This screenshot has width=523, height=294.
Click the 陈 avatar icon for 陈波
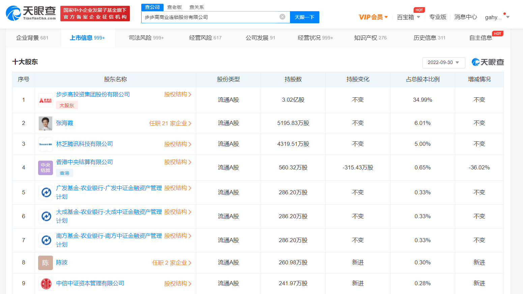46,263
